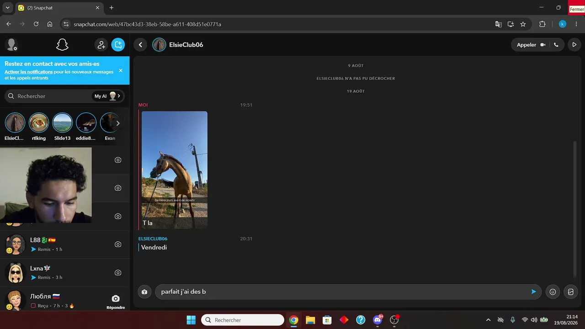
Task: Open the camera for the L88 chat
Action: pyautogui.click(x=118, y=244)
